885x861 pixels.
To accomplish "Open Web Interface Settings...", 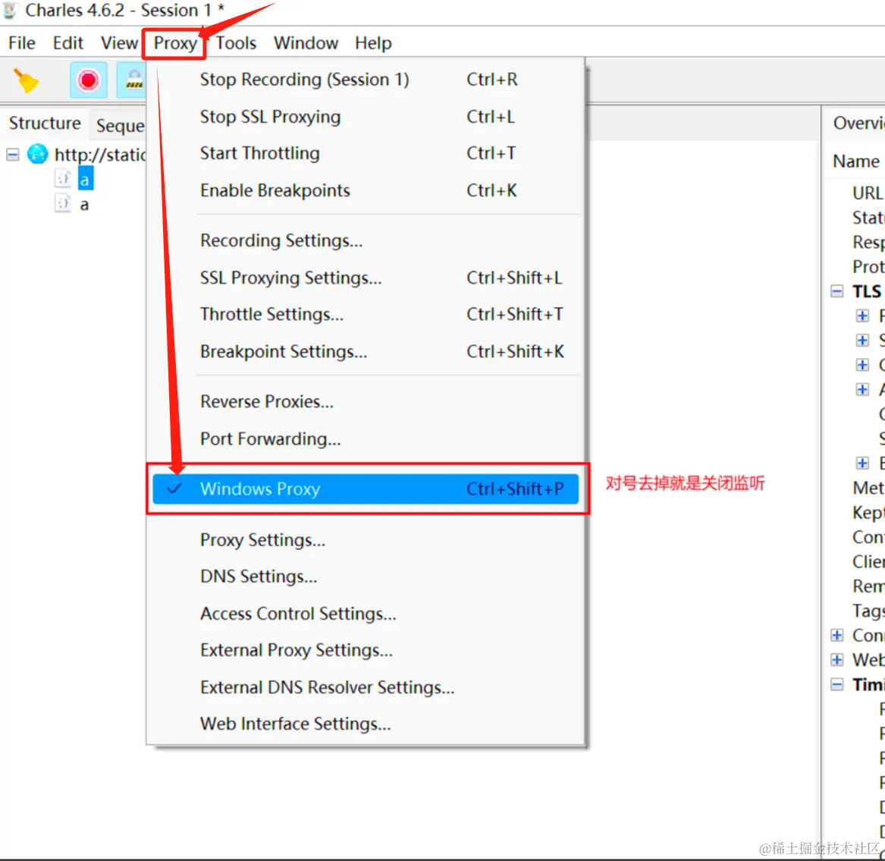I will 366,724.
